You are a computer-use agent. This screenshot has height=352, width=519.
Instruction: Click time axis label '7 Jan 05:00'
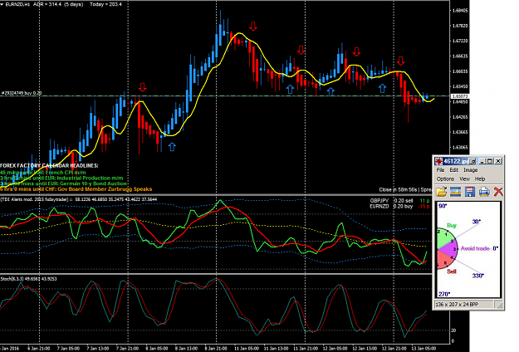pyautogui.click(x=68, y=349)
